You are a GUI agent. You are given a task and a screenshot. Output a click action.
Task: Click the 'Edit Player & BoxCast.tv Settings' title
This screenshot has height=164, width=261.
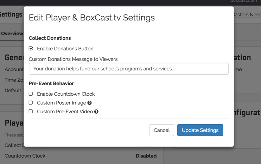click(91, 18)
